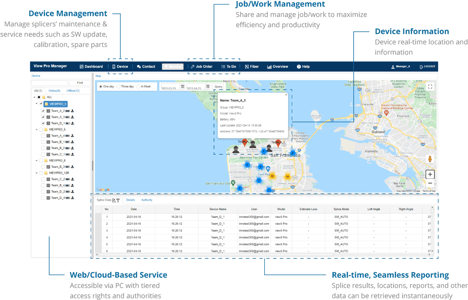Open the start date calendar picker

[182, 87]
